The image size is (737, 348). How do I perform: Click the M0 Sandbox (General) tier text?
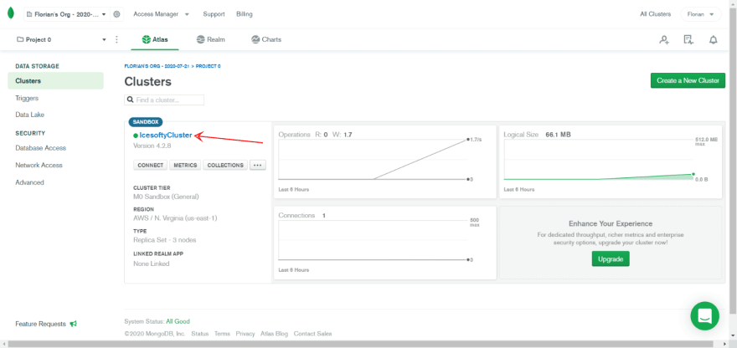point(166,197)
